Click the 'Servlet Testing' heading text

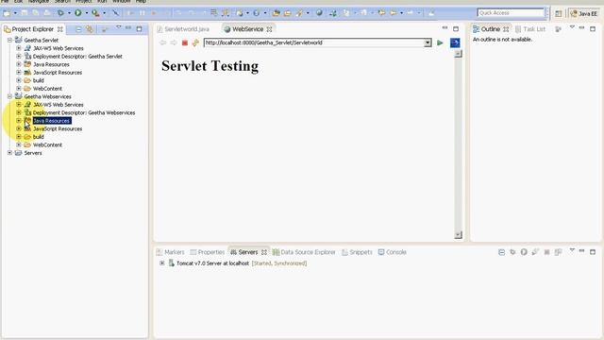[210, 66]
